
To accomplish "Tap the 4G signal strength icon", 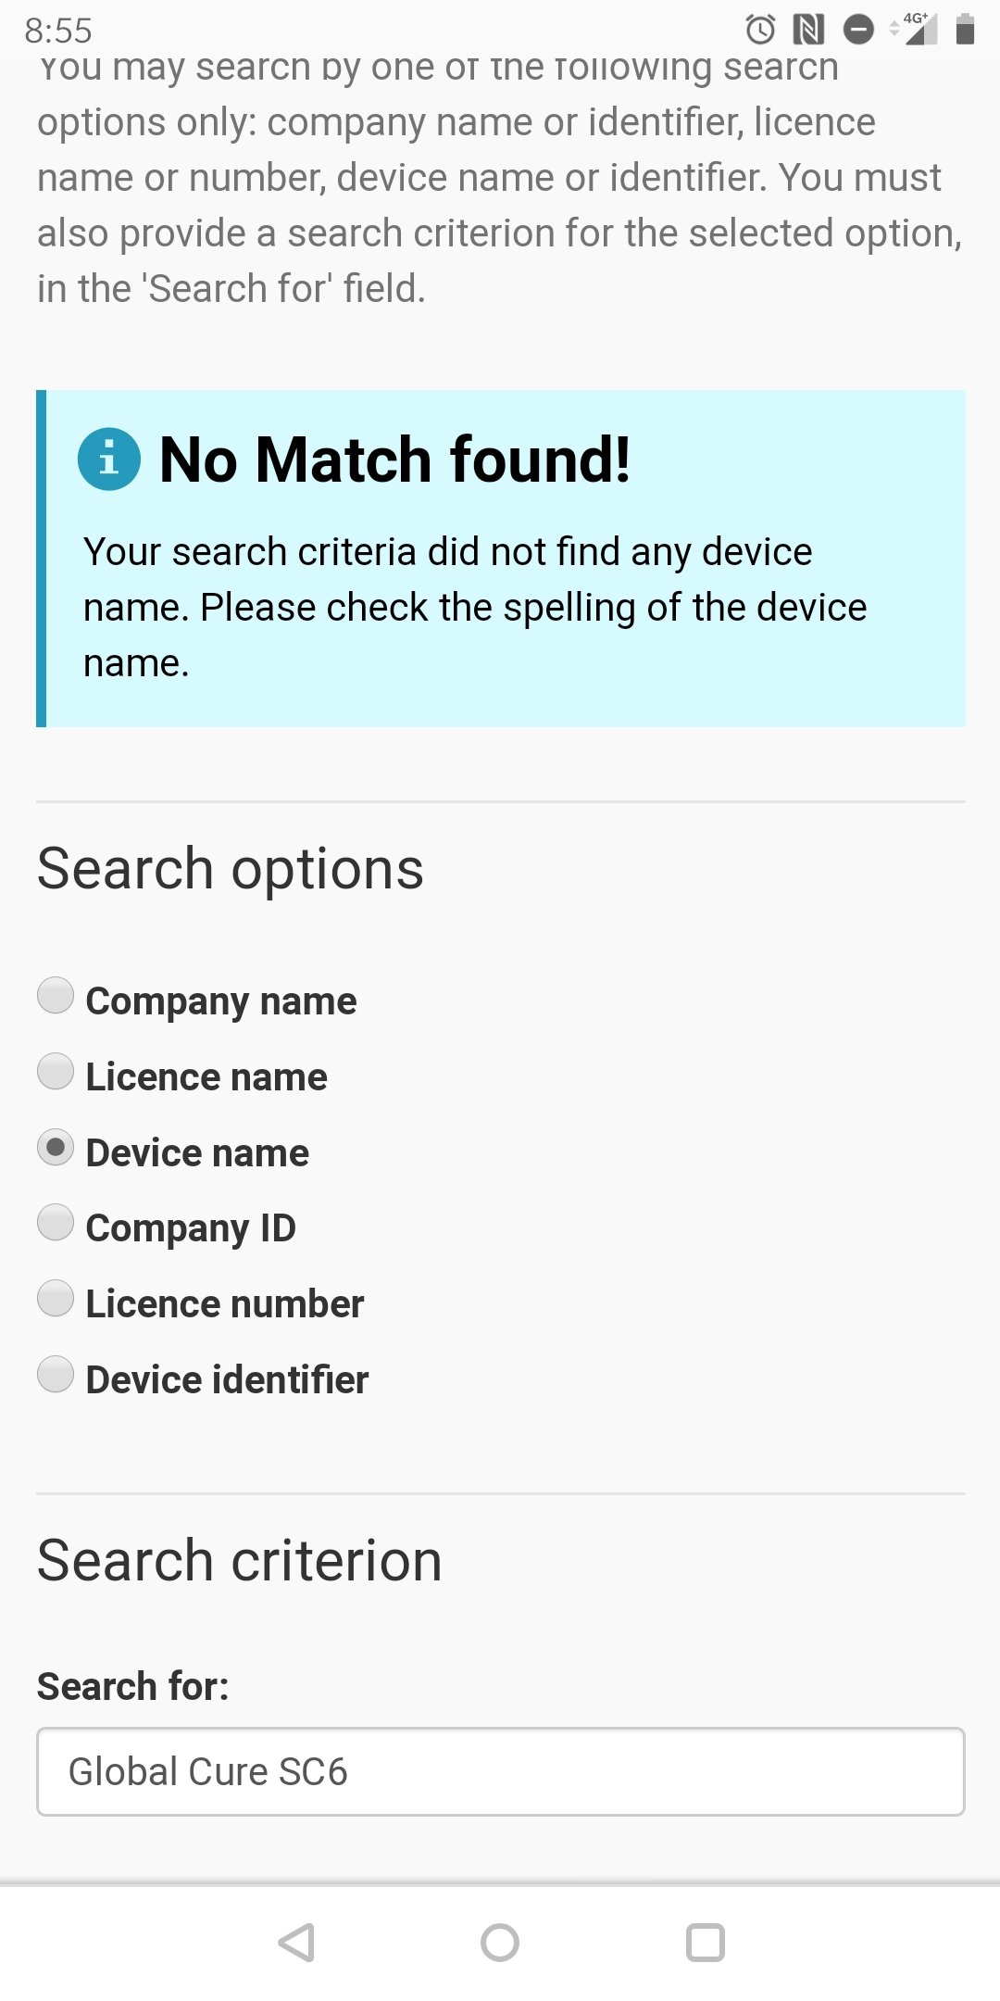I will (x=916, y=29).
